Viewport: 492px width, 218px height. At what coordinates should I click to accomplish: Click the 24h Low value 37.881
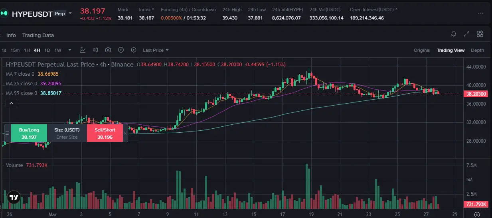click(x=255, y=18)
